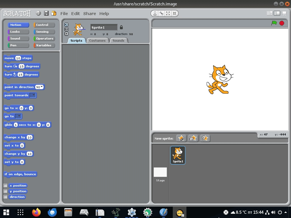Click the value field in the change y by block

coord(30,154)
